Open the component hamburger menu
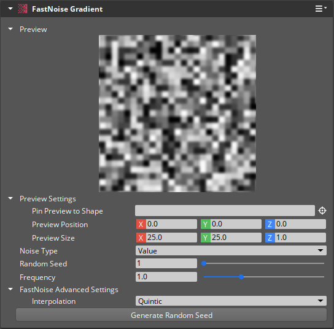The height and width of the screenshot is (329, 334). tap(320, 9)
